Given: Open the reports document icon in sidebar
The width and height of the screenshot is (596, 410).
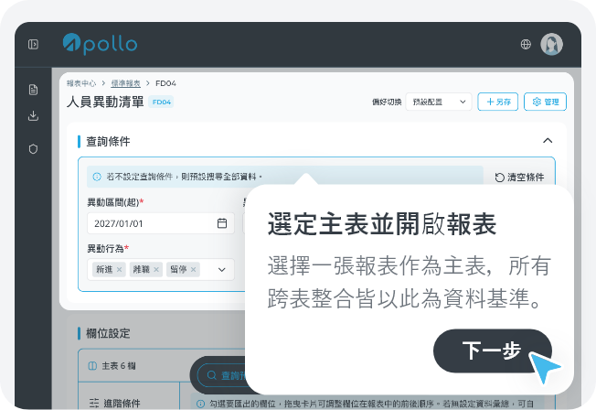Looking at the screenshot, I should click(33, 90).
